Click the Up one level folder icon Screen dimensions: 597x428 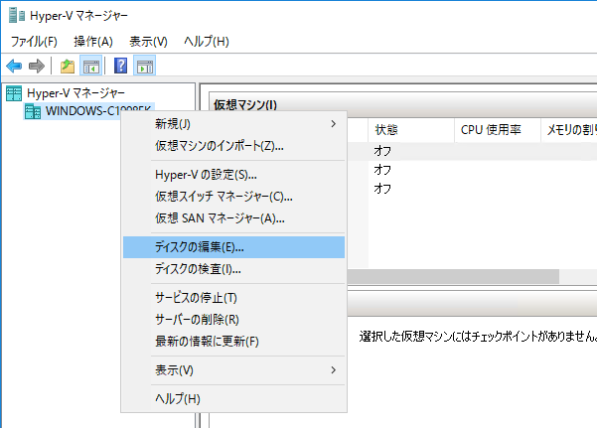(x=68, y=67)
